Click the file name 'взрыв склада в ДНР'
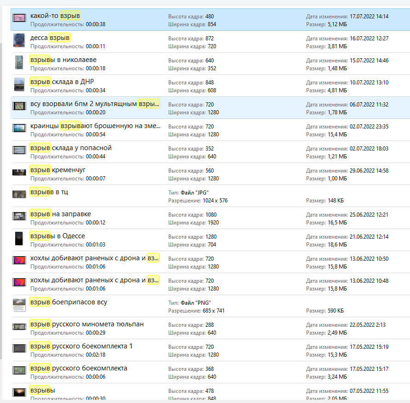Screen dimensions: 410x403 pos(62,82)
